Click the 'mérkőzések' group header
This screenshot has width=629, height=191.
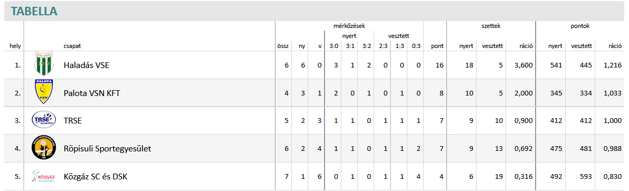349,26
